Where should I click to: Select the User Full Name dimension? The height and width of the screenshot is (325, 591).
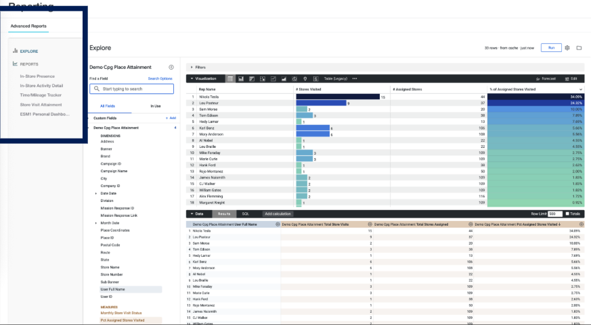pyautogui.click(x=131, y=289)
